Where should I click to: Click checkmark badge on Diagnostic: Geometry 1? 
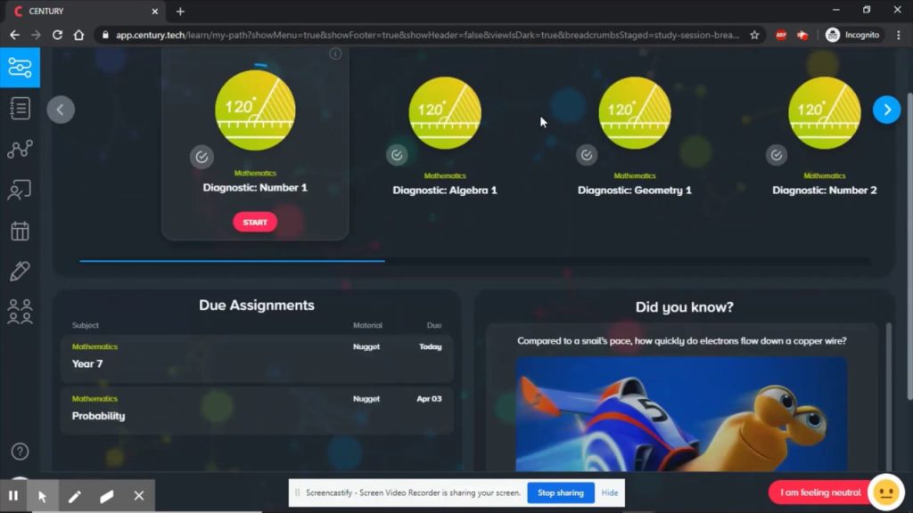click(x=587, y=155)
